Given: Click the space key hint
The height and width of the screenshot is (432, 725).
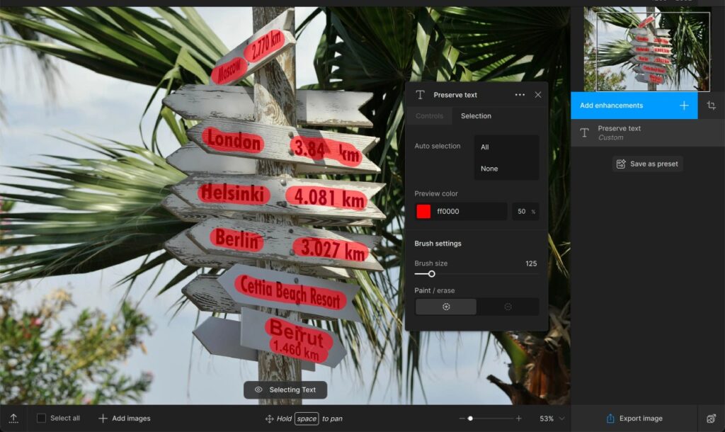Looking at the screenshot, I should pos(307,419).
